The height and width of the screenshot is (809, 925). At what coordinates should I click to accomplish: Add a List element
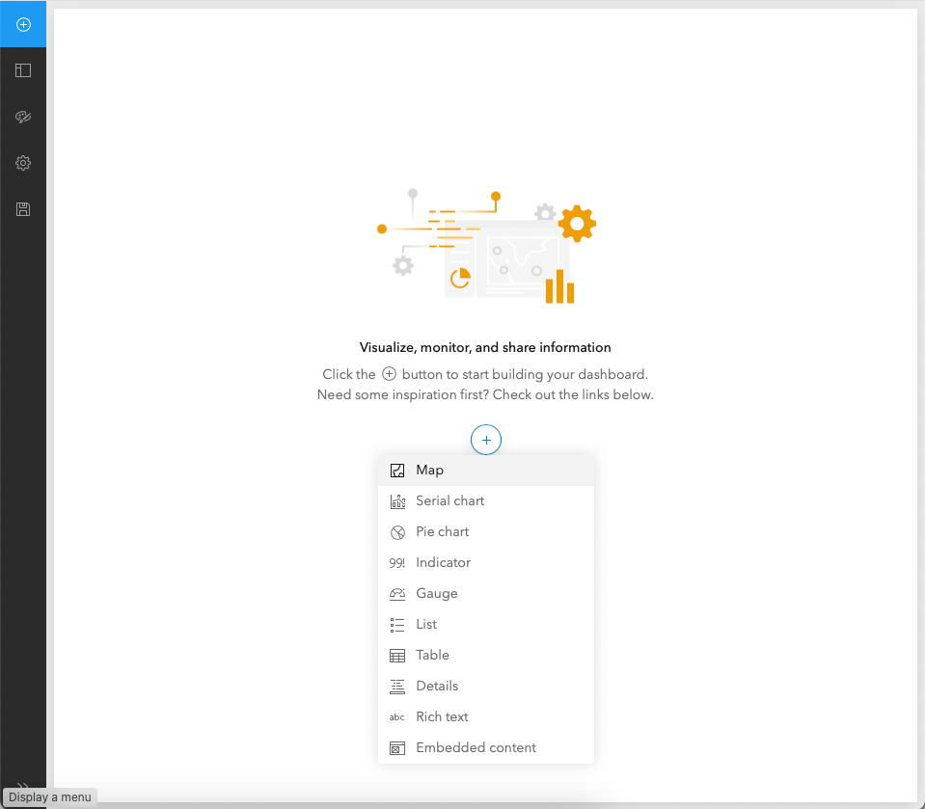[485, 625]
